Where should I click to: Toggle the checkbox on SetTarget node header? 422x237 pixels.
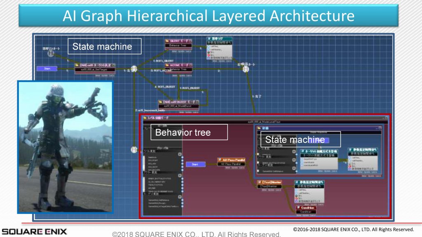click(x=113, y=65)
